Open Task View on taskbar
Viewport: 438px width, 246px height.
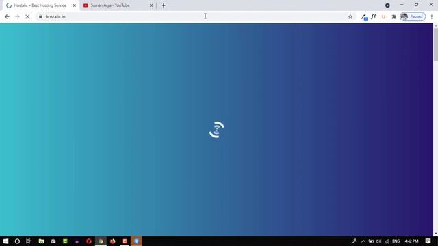(29, 241)
